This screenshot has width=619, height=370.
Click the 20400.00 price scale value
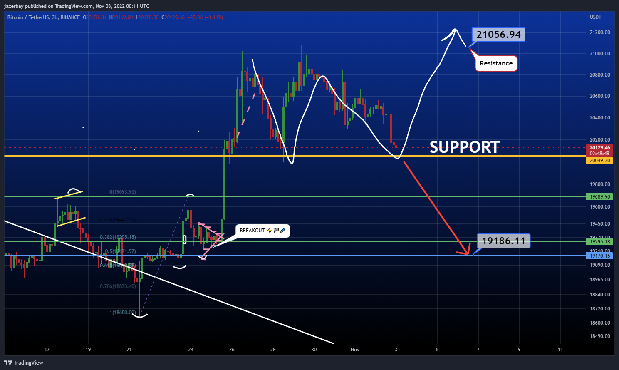coord(600,118)
